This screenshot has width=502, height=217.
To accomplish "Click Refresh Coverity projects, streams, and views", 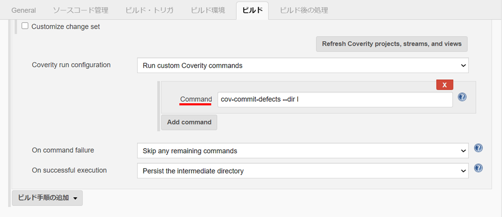I will 392,44.
